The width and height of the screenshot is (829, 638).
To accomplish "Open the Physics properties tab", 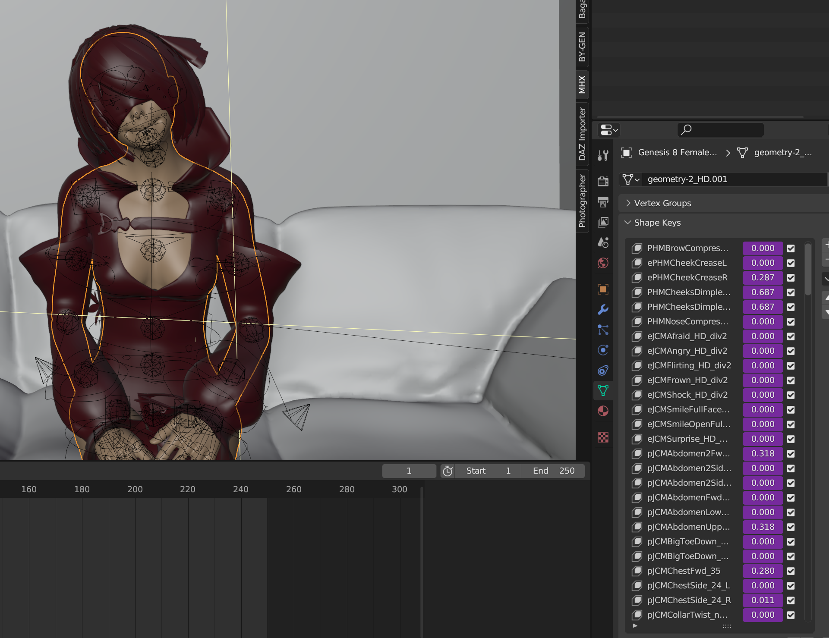I will (603, 350).
